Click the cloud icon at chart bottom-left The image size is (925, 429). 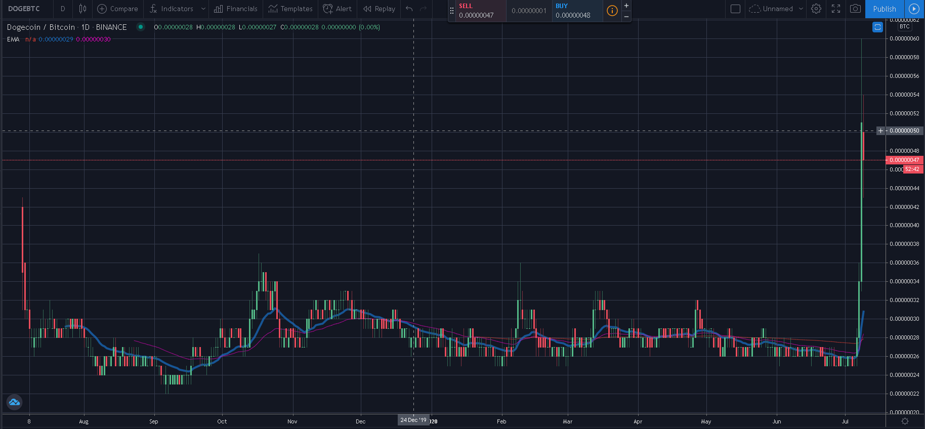click(x=14, y=402)
